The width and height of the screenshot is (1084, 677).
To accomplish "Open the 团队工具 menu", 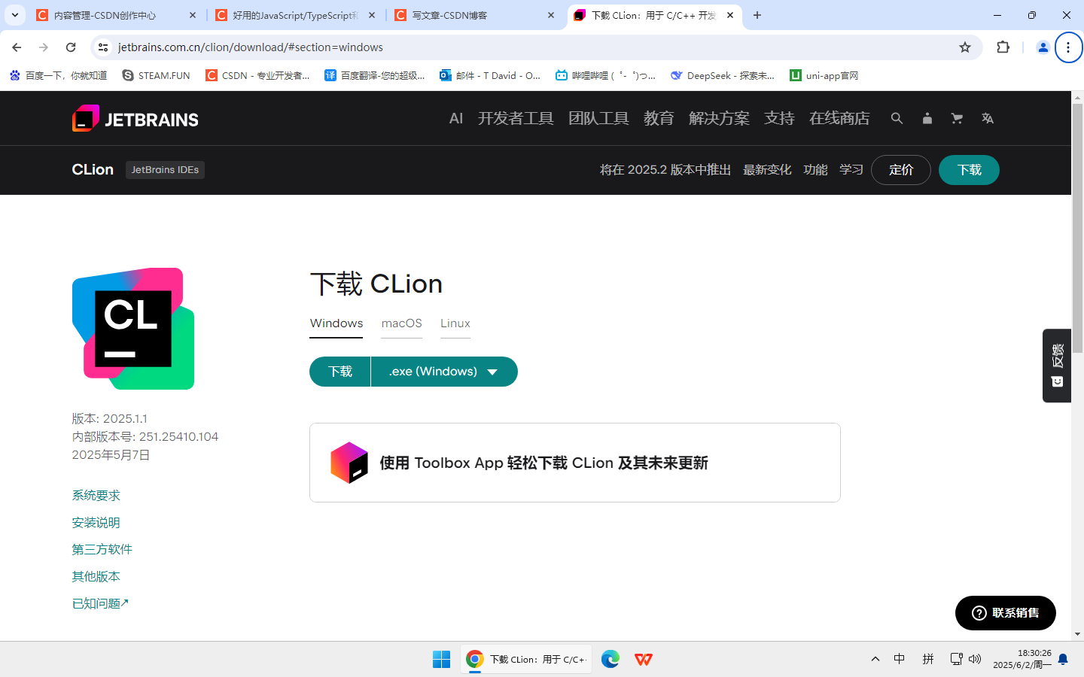I will [598, 118].
